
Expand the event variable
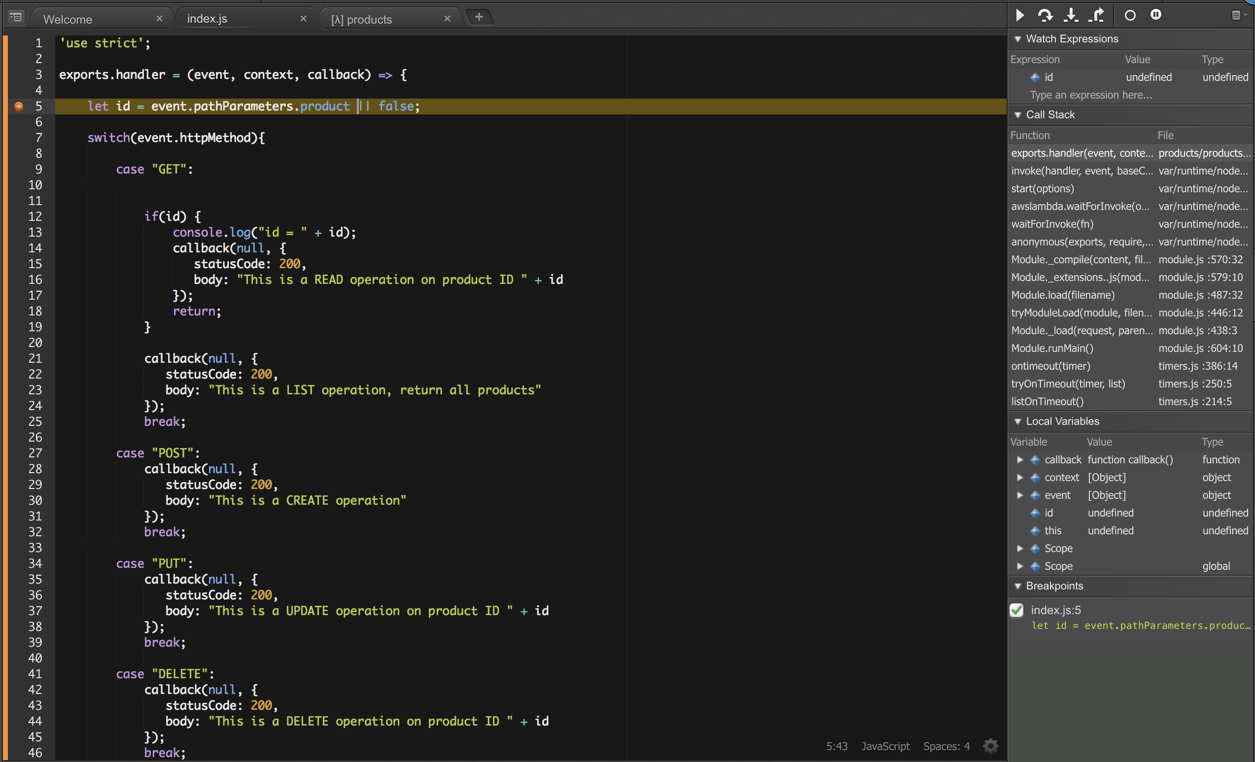[x=1020, y=496]
